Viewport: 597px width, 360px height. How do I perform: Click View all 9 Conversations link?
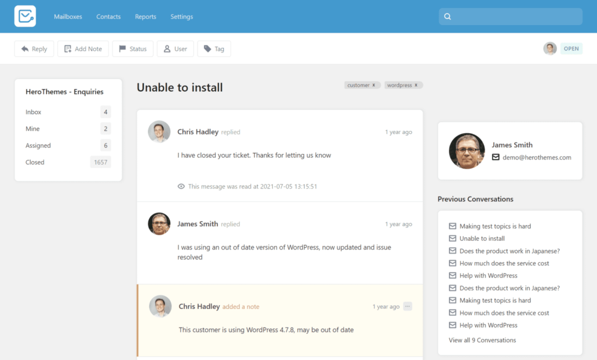(482, 340)
